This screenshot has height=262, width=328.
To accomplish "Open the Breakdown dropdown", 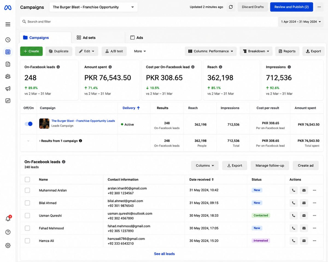I will (256, 51).
